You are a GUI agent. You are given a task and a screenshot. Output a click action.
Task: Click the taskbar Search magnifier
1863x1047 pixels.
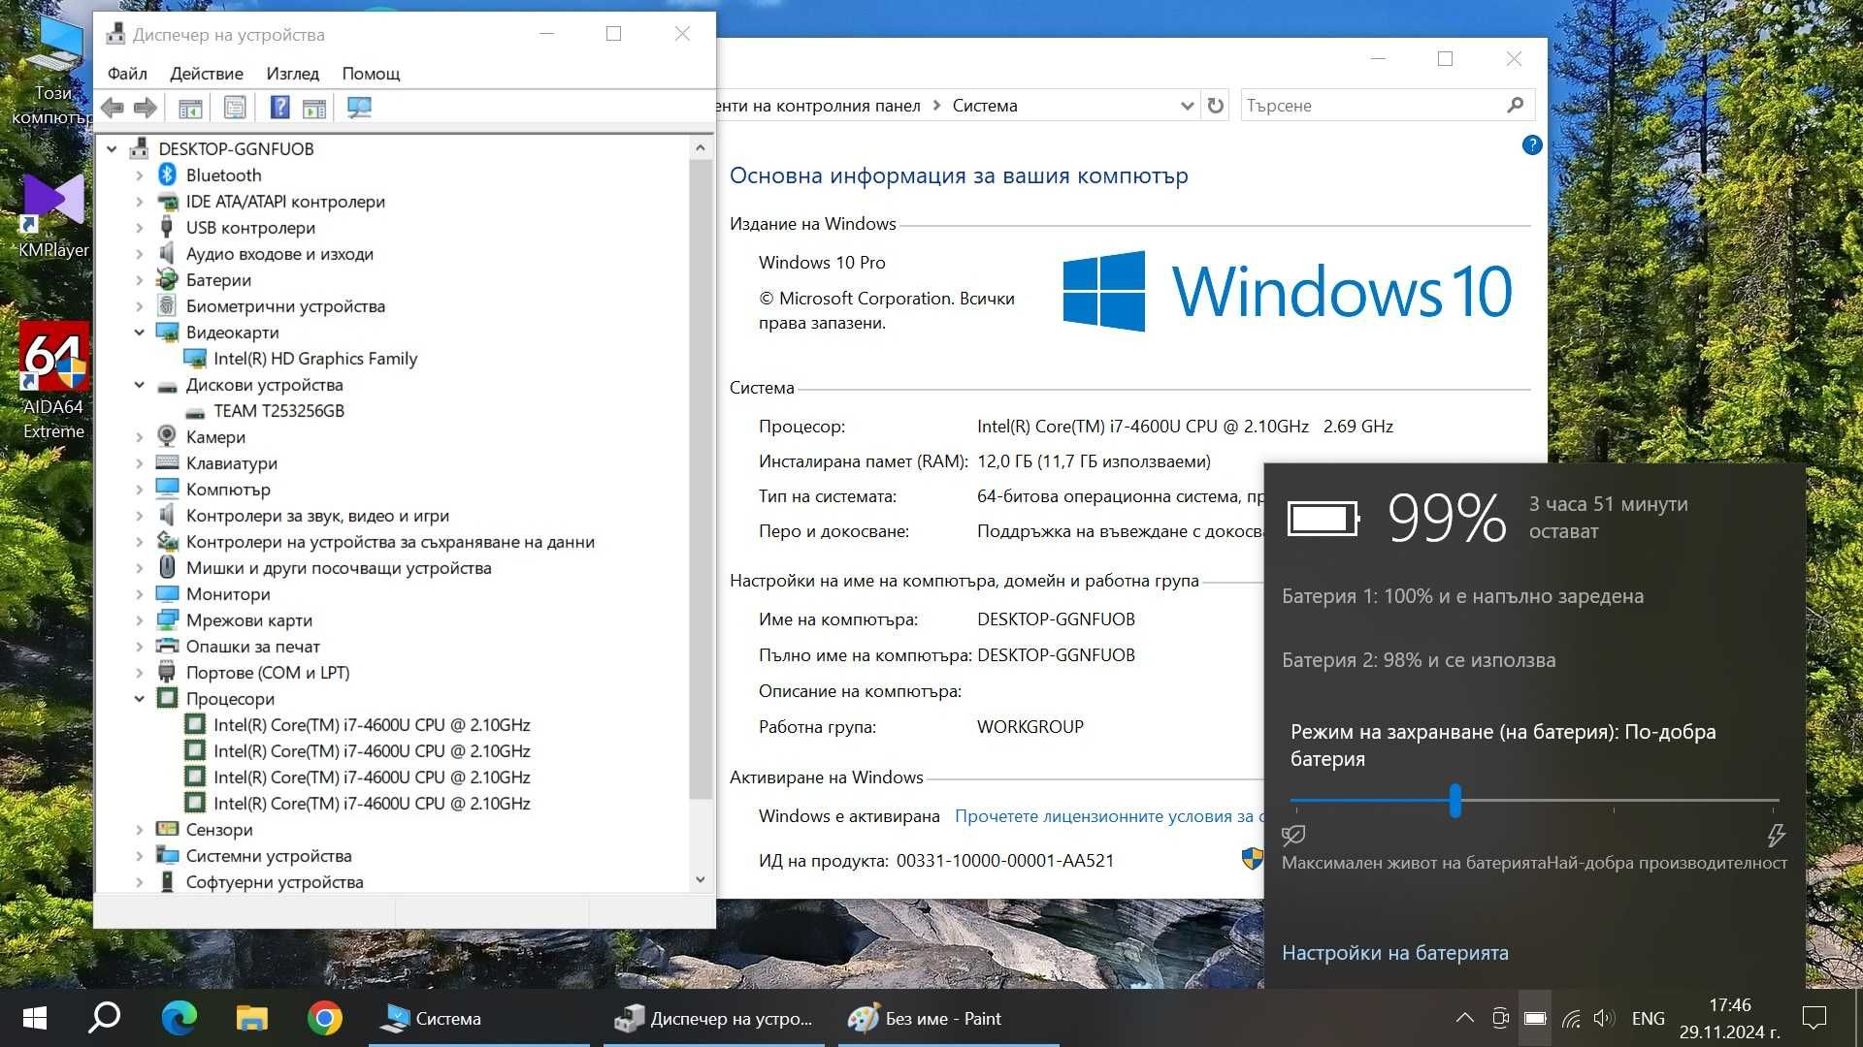click(105, 1018)
